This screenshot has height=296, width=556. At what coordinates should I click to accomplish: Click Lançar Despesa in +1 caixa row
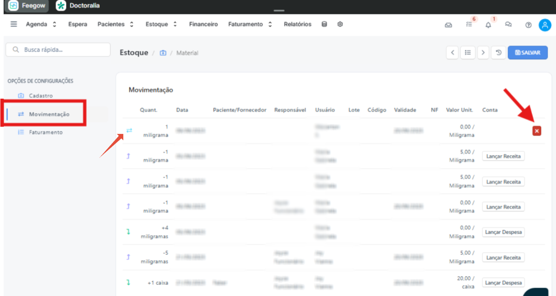[x=503, y=283]
